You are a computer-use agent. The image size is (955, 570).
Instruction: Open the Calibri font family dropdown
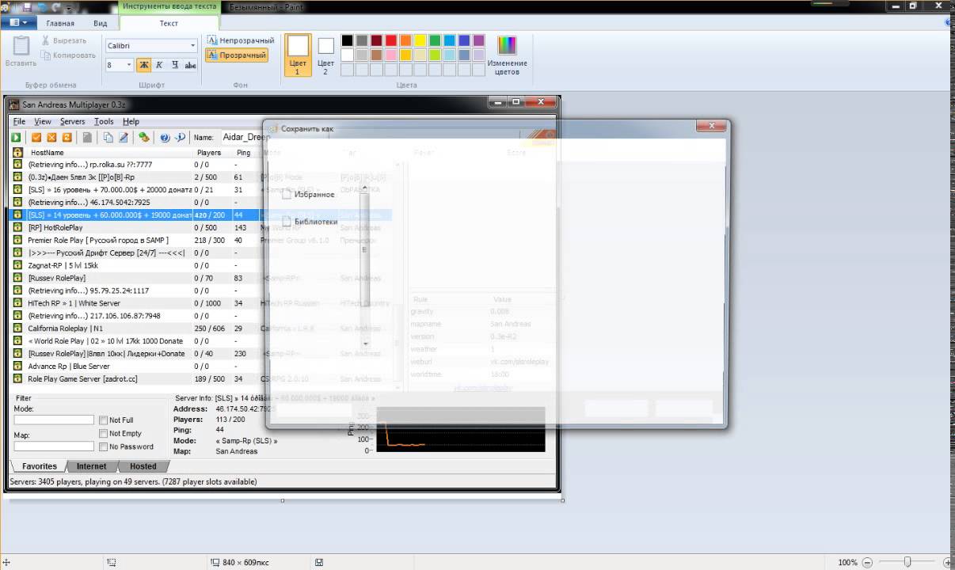[x=192, y=46]
